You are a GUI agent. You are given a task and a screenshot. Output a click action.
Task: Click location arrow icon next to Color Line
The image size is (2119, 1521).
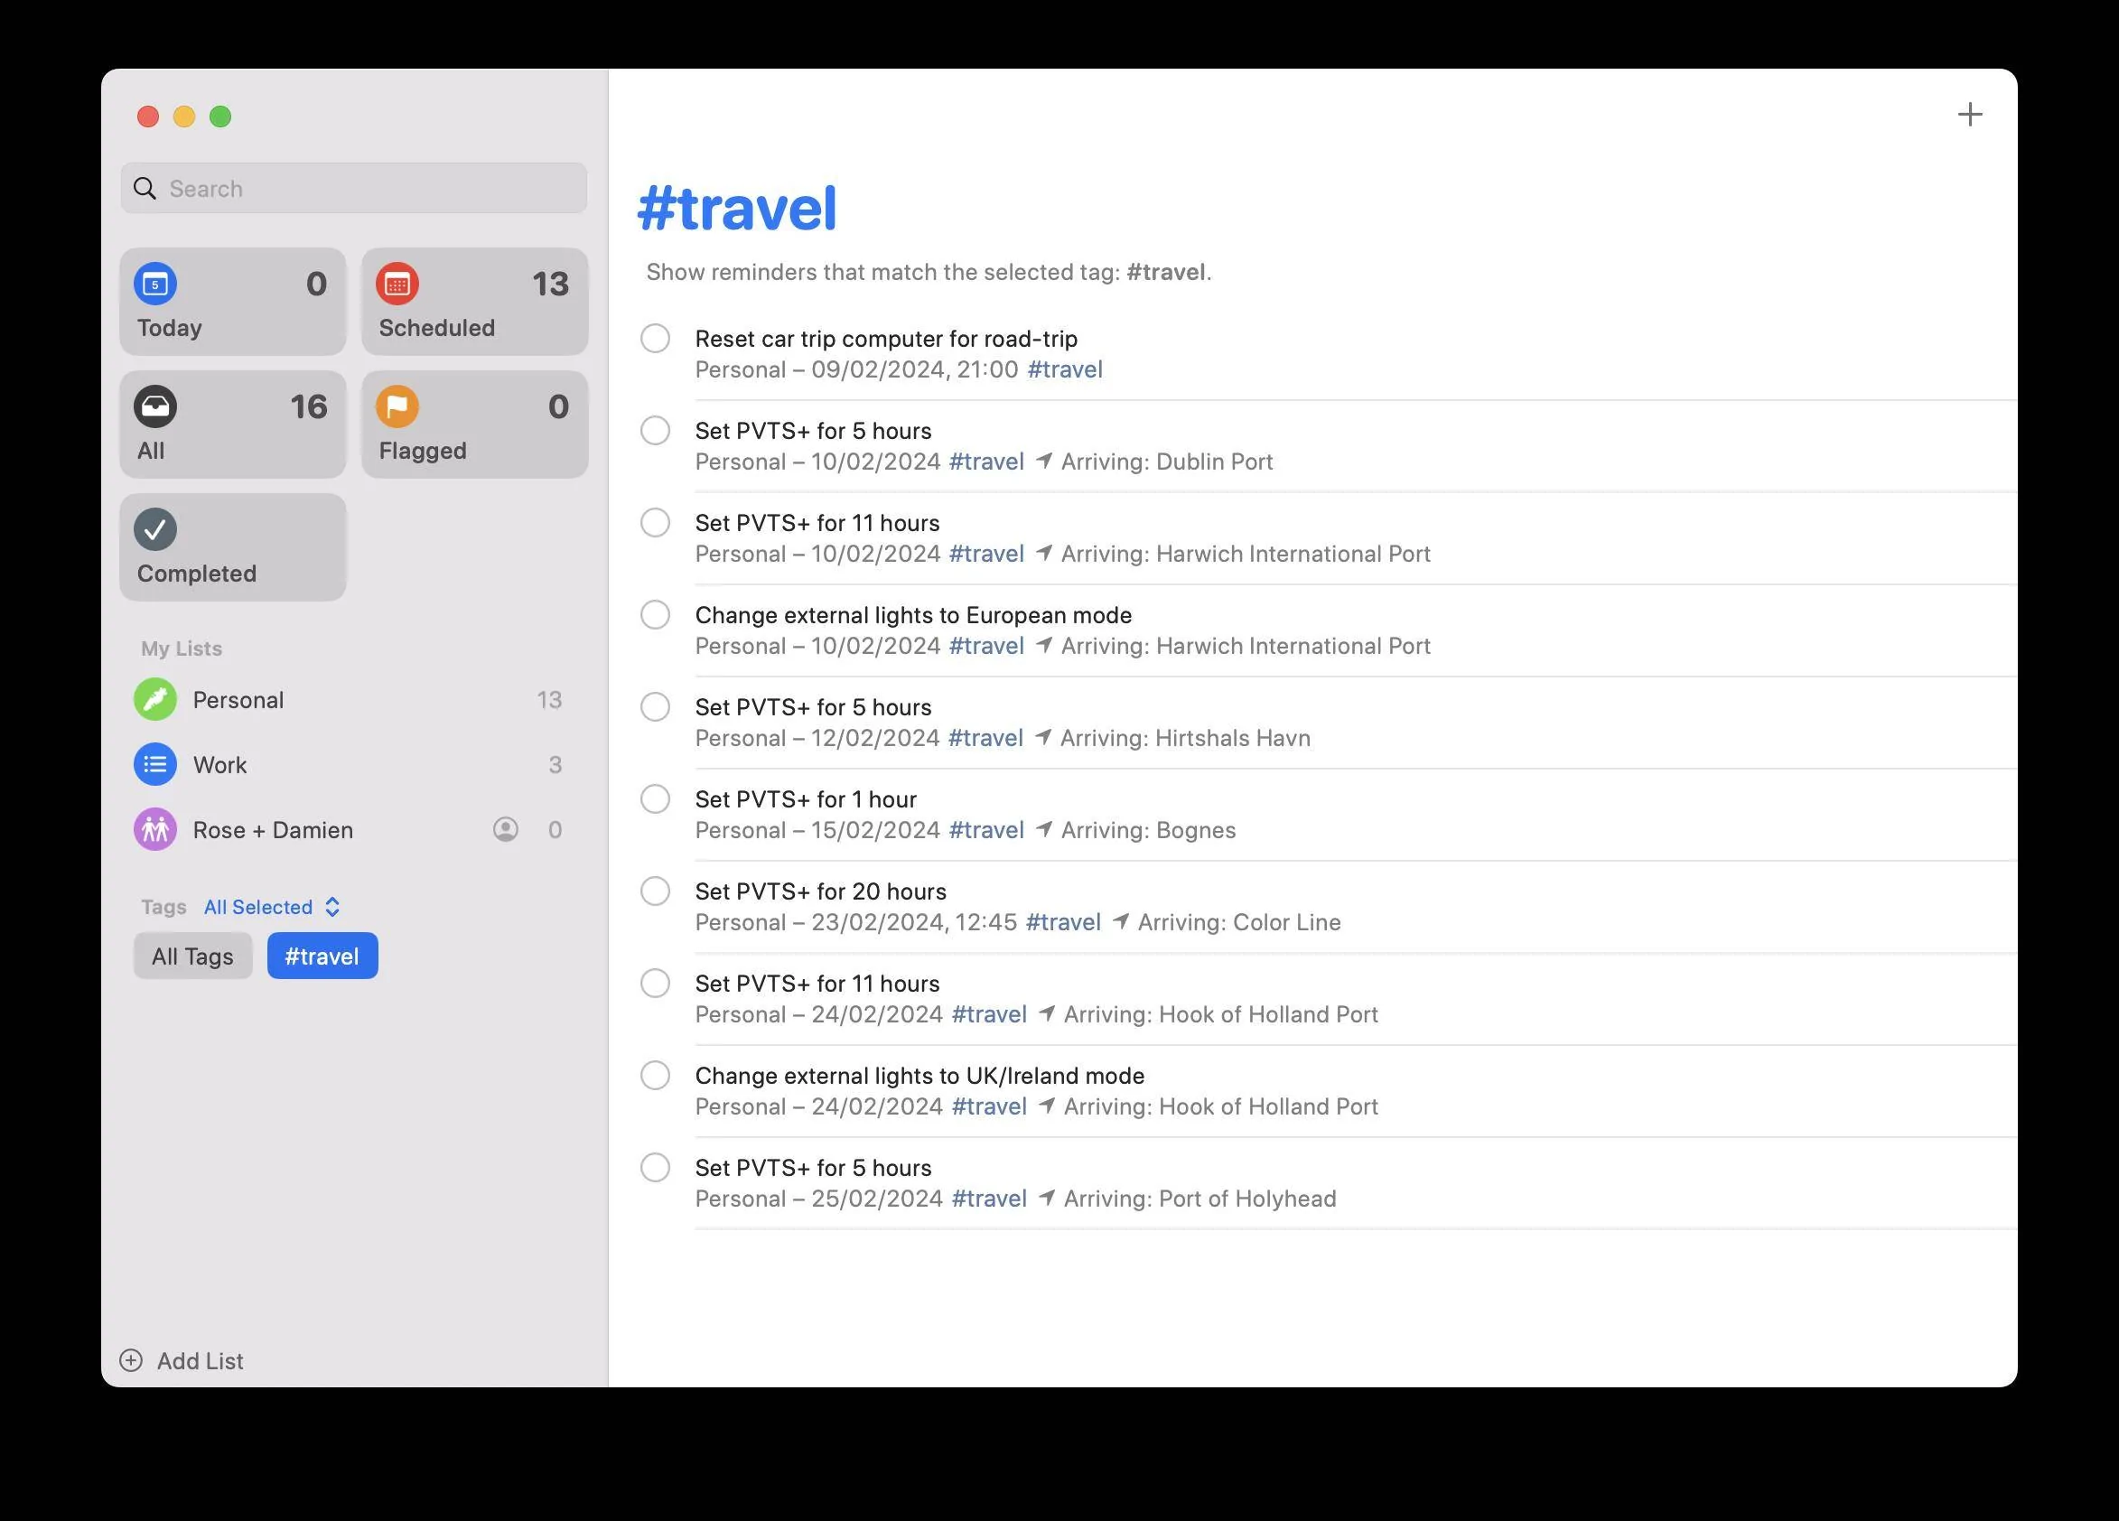tap(1120, 921)
